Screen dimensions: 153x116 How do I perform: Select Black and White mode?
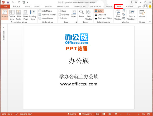(103, 18)
